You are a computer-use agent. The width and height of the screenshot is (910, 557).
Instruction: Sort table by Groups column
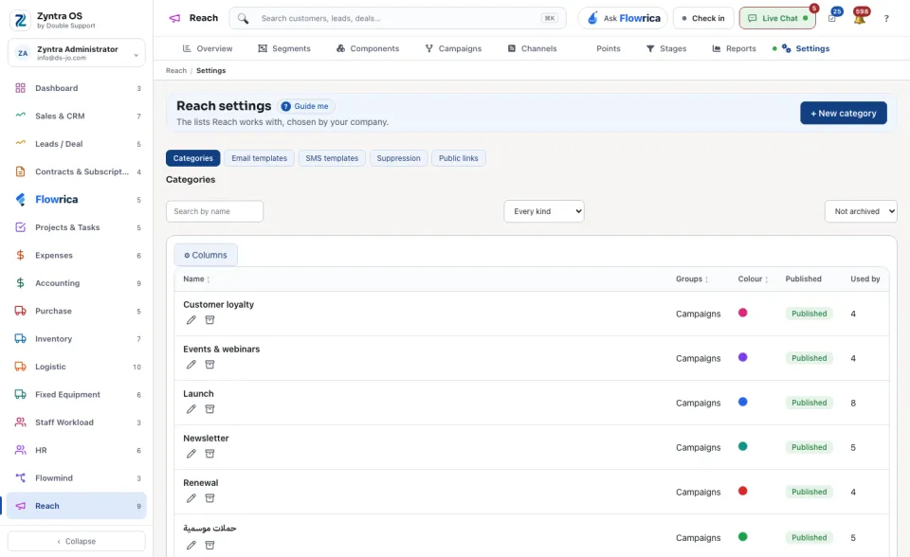click(692, 279)
